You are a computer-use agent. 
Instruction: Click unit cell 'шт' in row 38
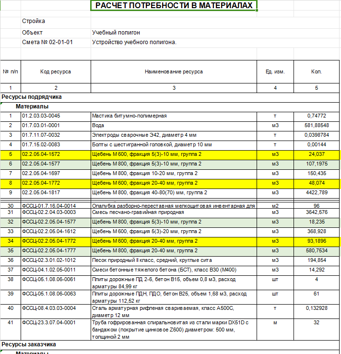click(x=275, y=283)
